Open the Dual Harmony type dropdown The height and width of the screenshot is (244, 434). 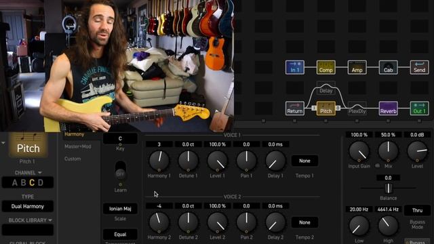pyautogui.click(x=28, y=206)
